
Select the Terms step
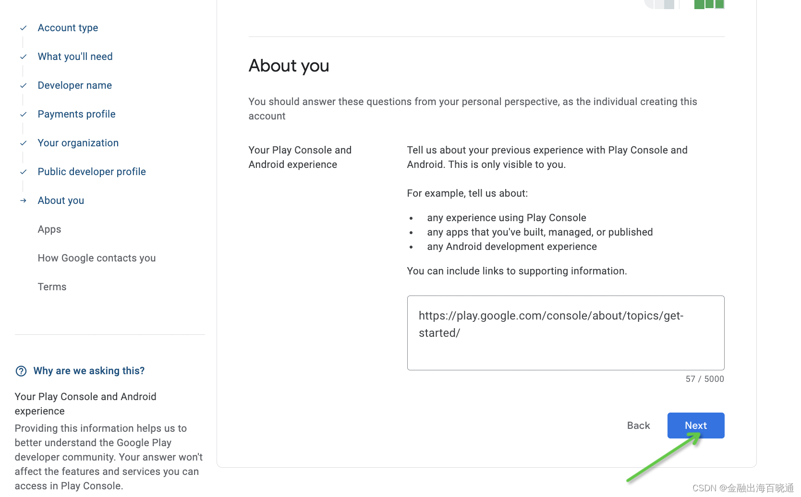pyautogui.click(x=52, y=287)
